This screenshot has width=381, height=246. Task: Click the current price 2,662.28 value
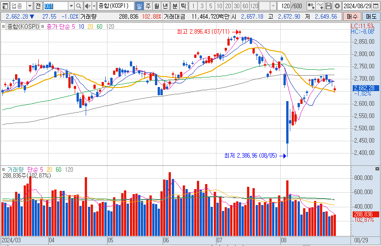17,17
